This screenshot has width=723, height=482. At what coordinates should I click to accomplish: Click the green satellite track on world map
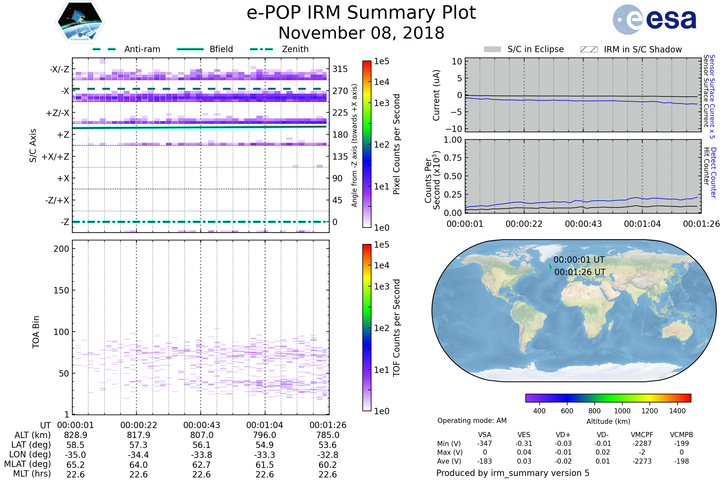550,266
